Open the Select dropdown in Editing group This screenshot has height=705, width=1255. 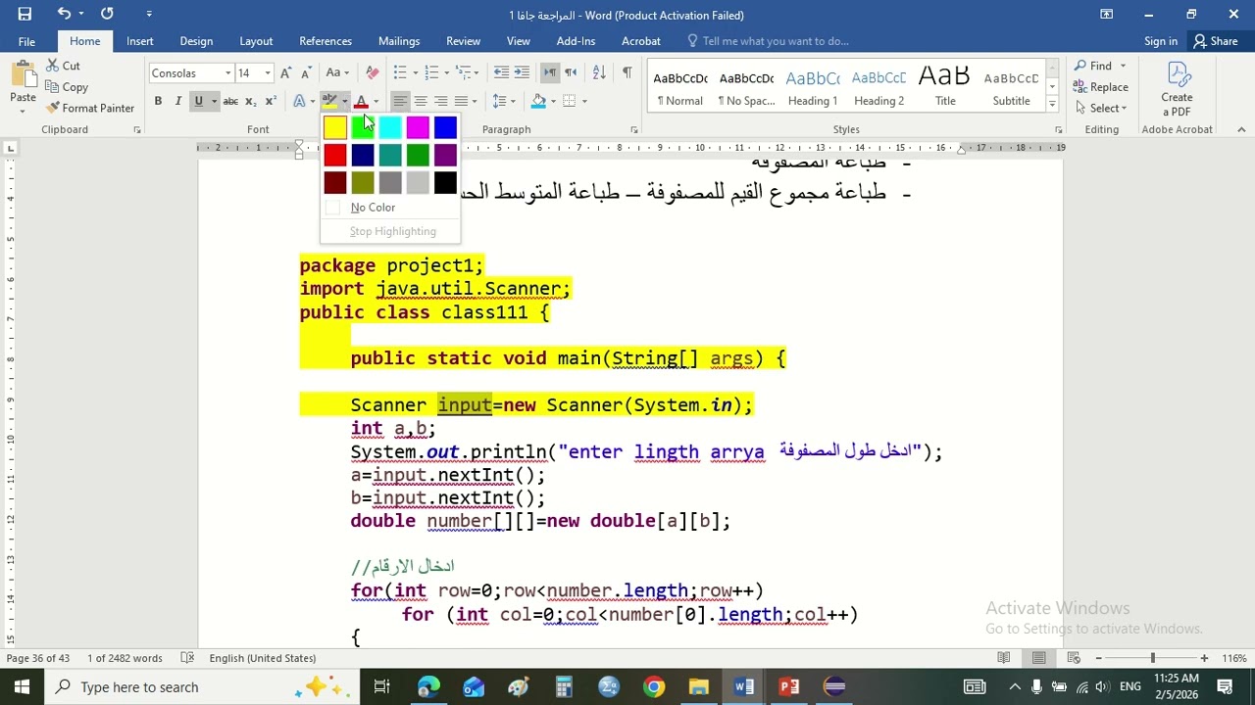tap(1102, 108)
